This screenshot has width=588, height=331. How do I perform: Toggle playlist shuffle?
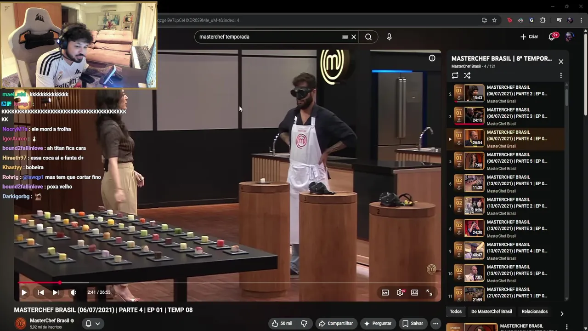click(x=467, y=75)
